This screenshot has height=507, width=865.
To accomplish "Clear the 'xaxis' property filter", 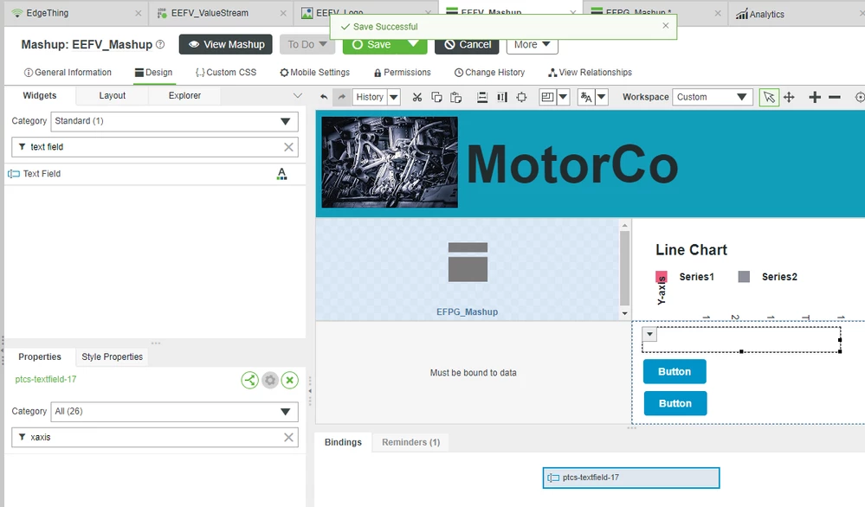I will coord(288,437).
